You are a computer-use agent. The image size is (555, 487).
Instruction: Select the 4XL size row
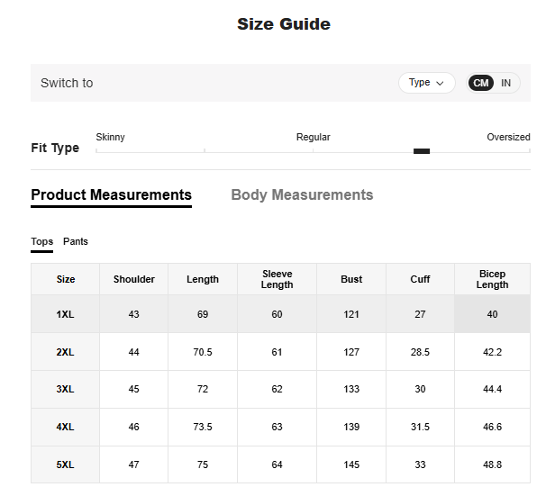tap(65, 427)
